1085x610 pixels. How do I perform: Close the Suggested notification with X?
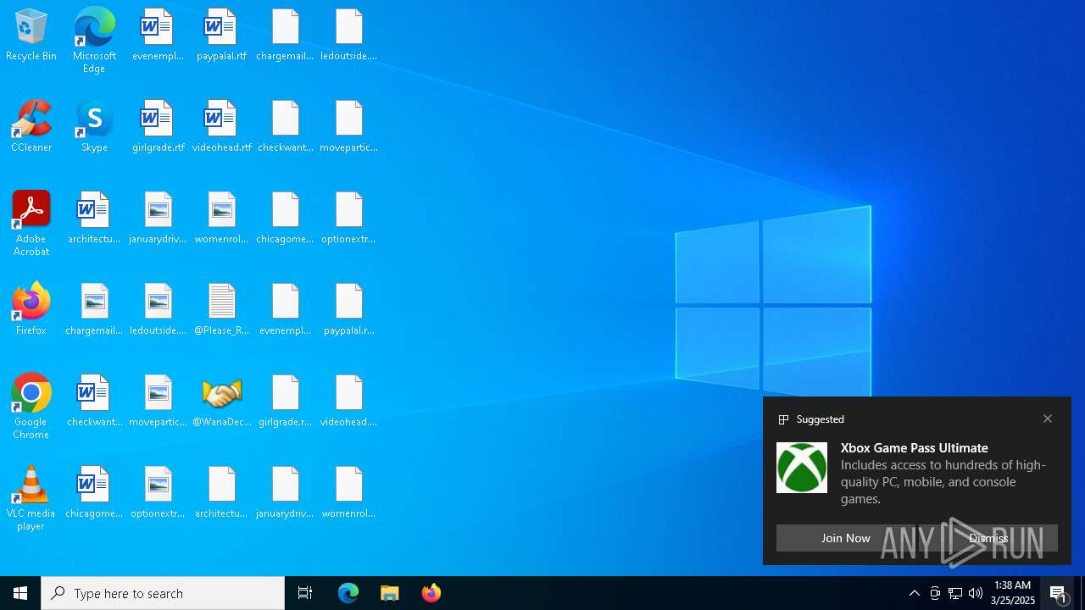point(1048,419)
